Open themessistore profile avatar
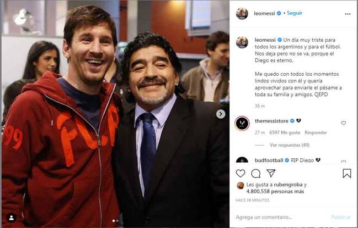 (x=242, y=123)
